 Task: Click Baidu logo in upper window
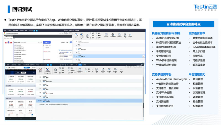click(x=9, y=42)
